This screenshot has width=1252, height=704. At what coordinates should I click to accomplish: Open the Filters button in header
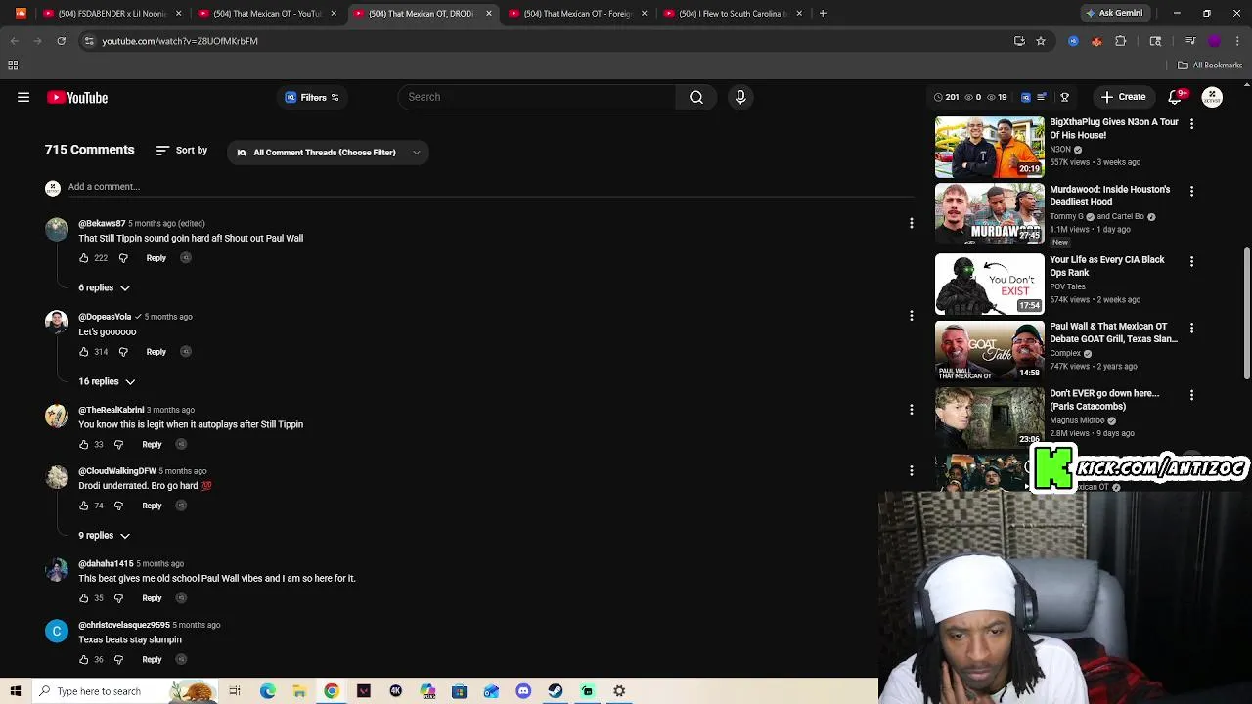(312, 97)
